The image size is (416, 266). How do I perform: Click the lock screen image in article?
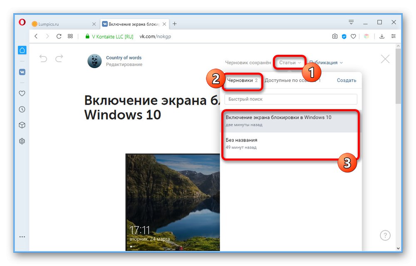[x=173, y=202]
